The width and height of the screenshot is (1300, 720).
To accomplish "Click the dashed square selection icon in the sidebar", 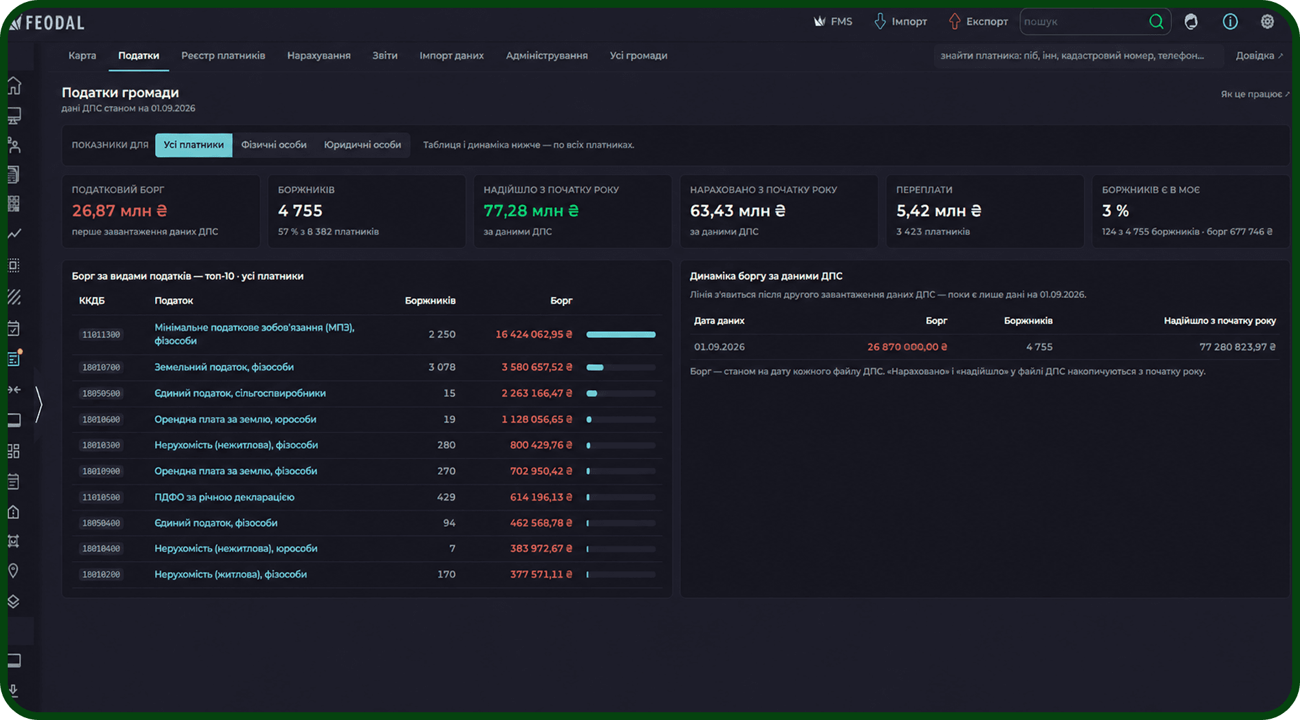I will (x=14, y=265).
